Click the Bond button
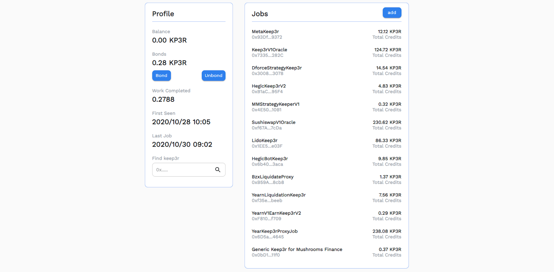This screenshot has width=554, height=272. [x=161, y=76]
